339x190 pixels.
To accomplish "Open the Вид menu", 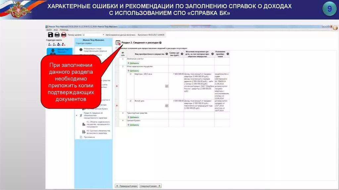I will click(x=56, y=30).
